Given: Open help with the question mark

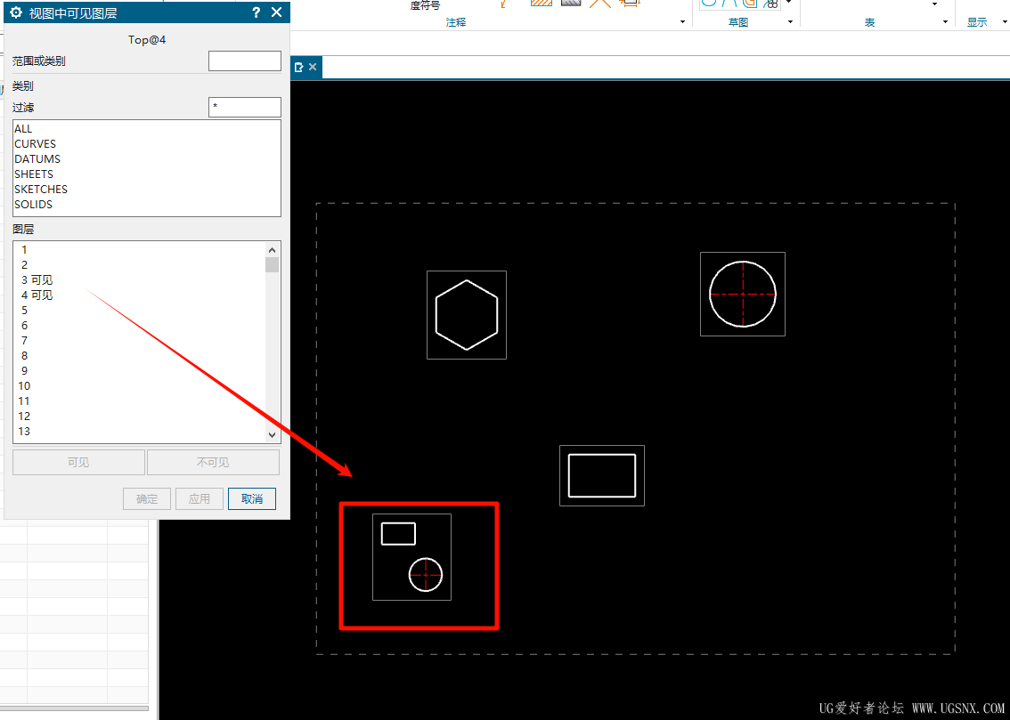Looking at the screenshot, I should (256, 12).
